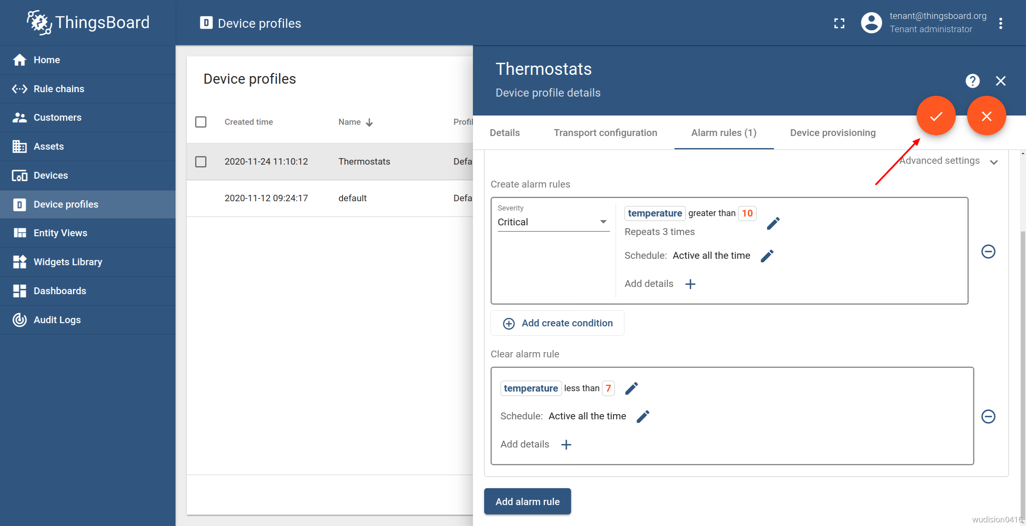Switch to the Transport configuration tab

click(605, 133)
